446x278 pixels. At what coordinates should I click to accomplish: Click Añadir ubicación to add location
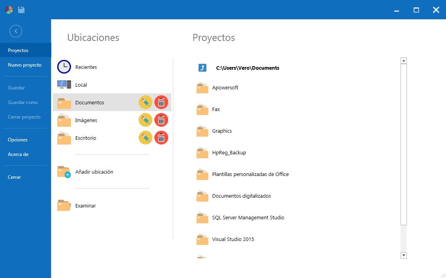[94, 172]
